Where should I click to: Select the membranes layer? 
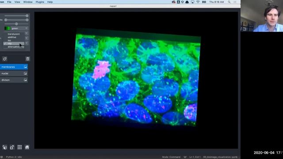(14, 67)
